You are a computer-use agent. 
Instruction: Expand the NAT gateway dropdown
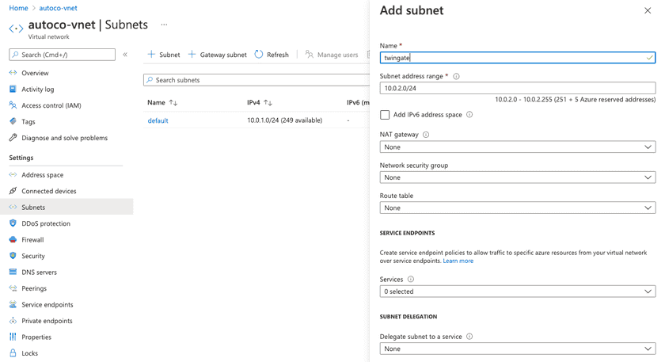(517, 147)
